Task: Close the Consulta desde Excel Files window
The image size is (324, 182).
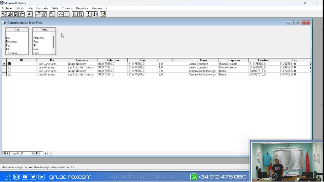Action: pos(306,22)
